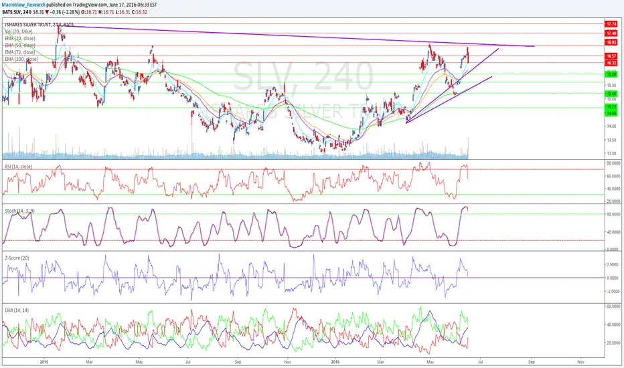624x368 pixels.
Task: Click the low value L:16.31
Action: [123, 12]
